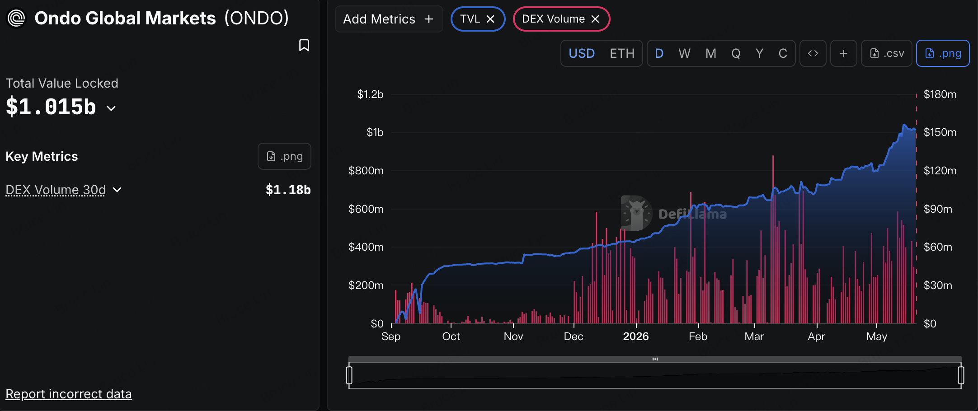Select Cumulative (C) chart grouping
Viewport: 978px width, 411px height.
pos(783,53)
